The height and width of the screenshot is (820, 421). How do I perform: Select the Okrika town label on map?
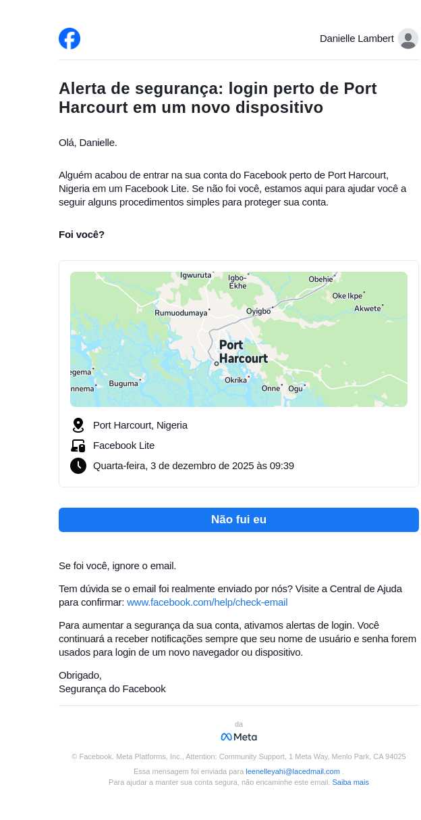(x=235, y=380)
